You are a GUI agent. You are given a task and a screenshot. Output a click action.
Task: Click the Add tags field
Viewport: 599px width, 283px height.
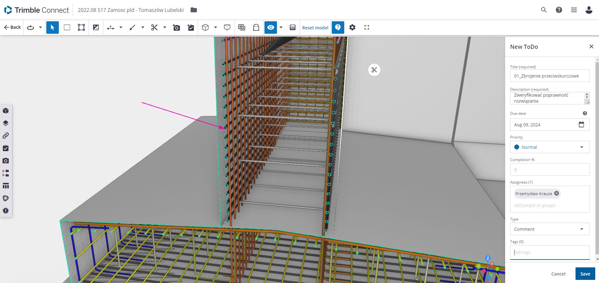550,252
